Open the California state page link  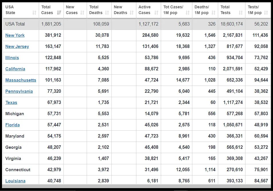pos(15,69)
